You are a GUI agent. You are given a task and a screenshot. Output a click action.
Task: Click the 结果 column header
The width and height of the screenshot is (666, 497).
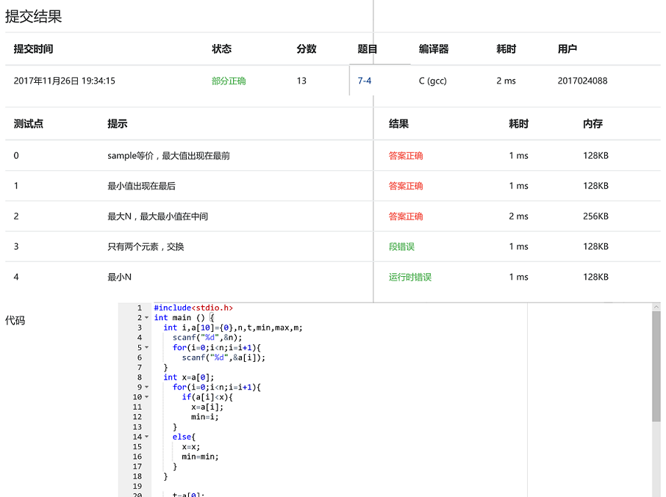tap(398, 124)
